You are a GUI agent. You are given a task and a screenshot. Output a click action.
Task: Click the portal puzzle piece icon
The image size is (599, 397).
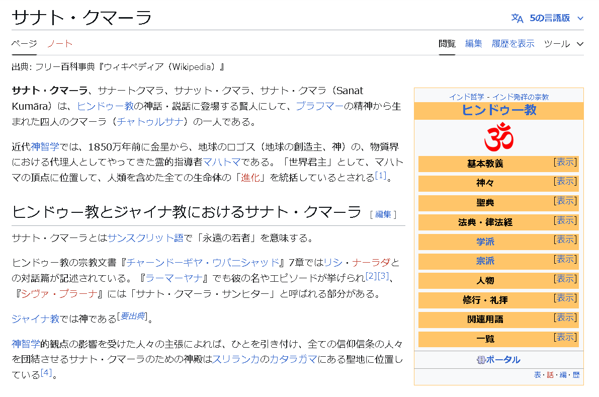pos(481,360)
